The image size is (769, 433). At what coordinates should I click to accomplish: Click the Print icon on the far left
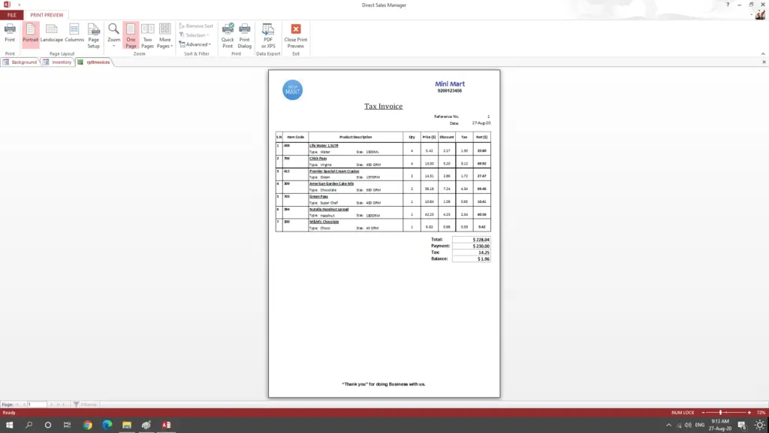tap(10, 33)
